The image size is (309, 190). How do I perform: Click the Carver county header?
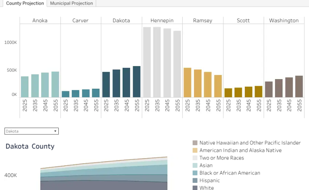coord(81,21)
